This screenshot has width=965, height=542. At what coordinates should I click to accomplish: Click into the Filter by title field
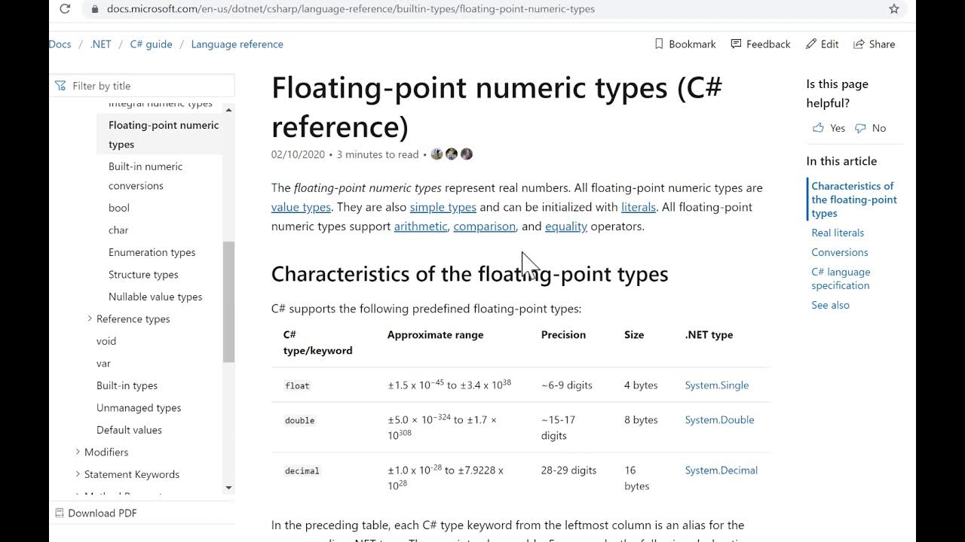[x=143, y=86]
